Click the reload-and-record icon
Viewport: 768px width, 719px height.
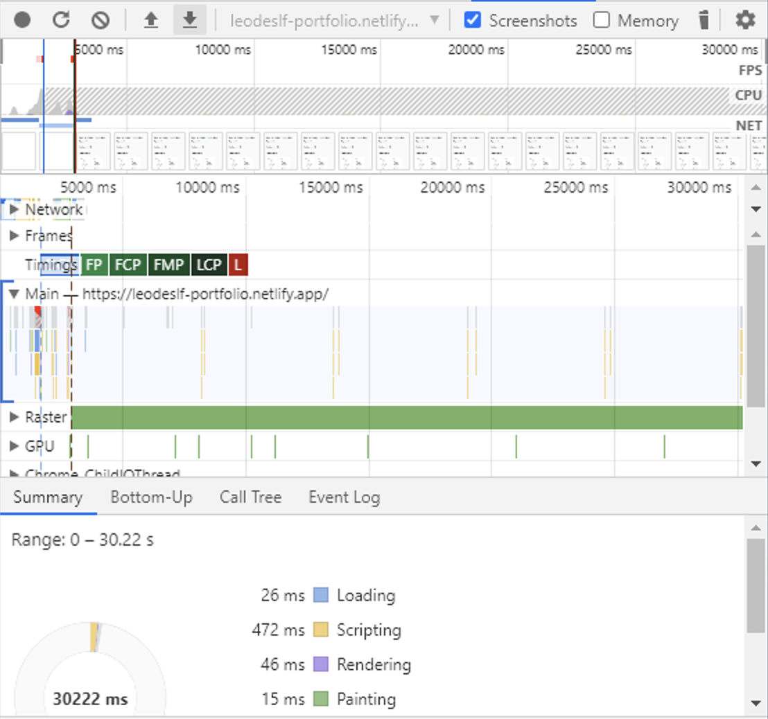[61, 20]
